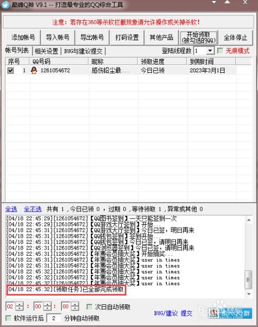The width and height of the screenshot is (258, 327).
Task: Open BUG/建议 提交 link
Action: pyautogui.click(x=173, y=313)
